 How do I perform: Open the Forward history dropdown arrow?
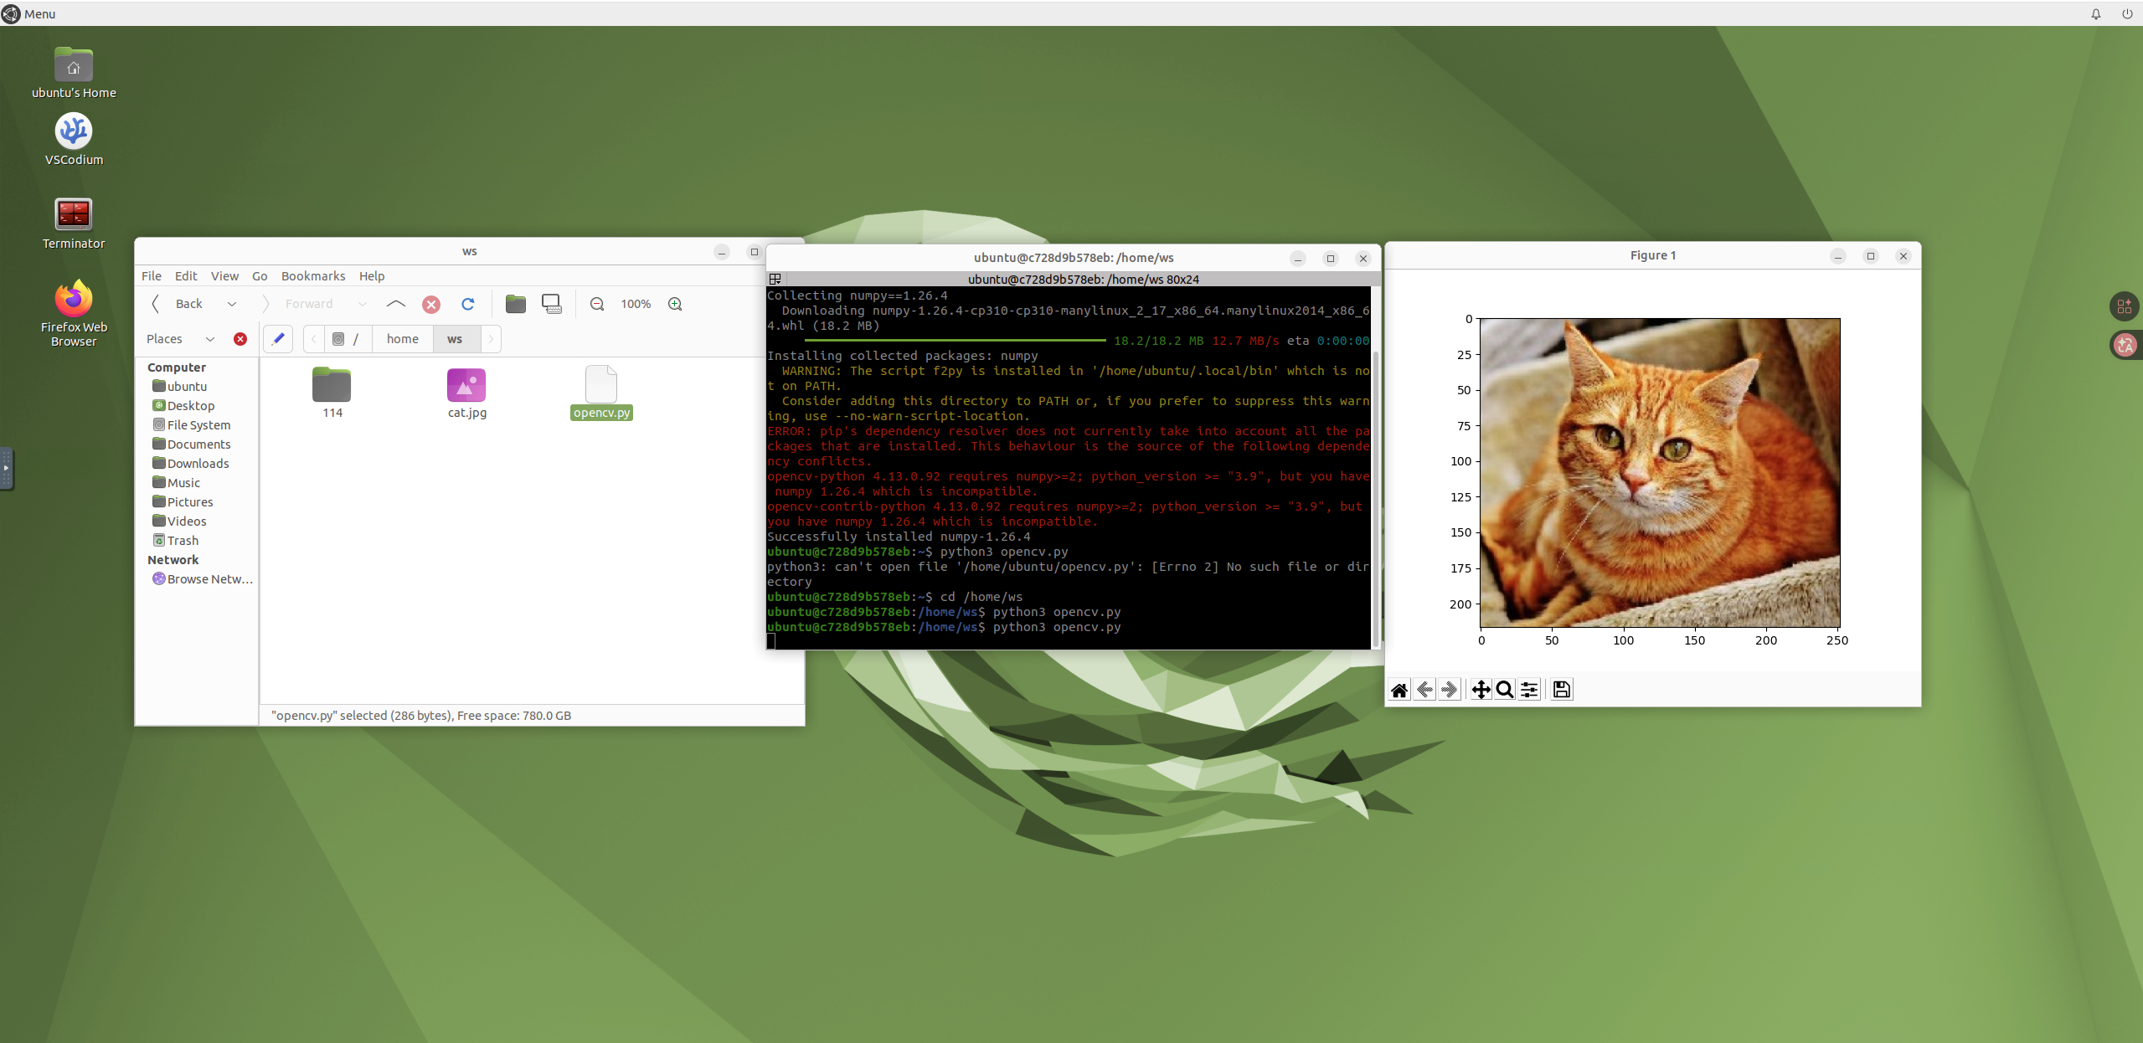[362, 304]
